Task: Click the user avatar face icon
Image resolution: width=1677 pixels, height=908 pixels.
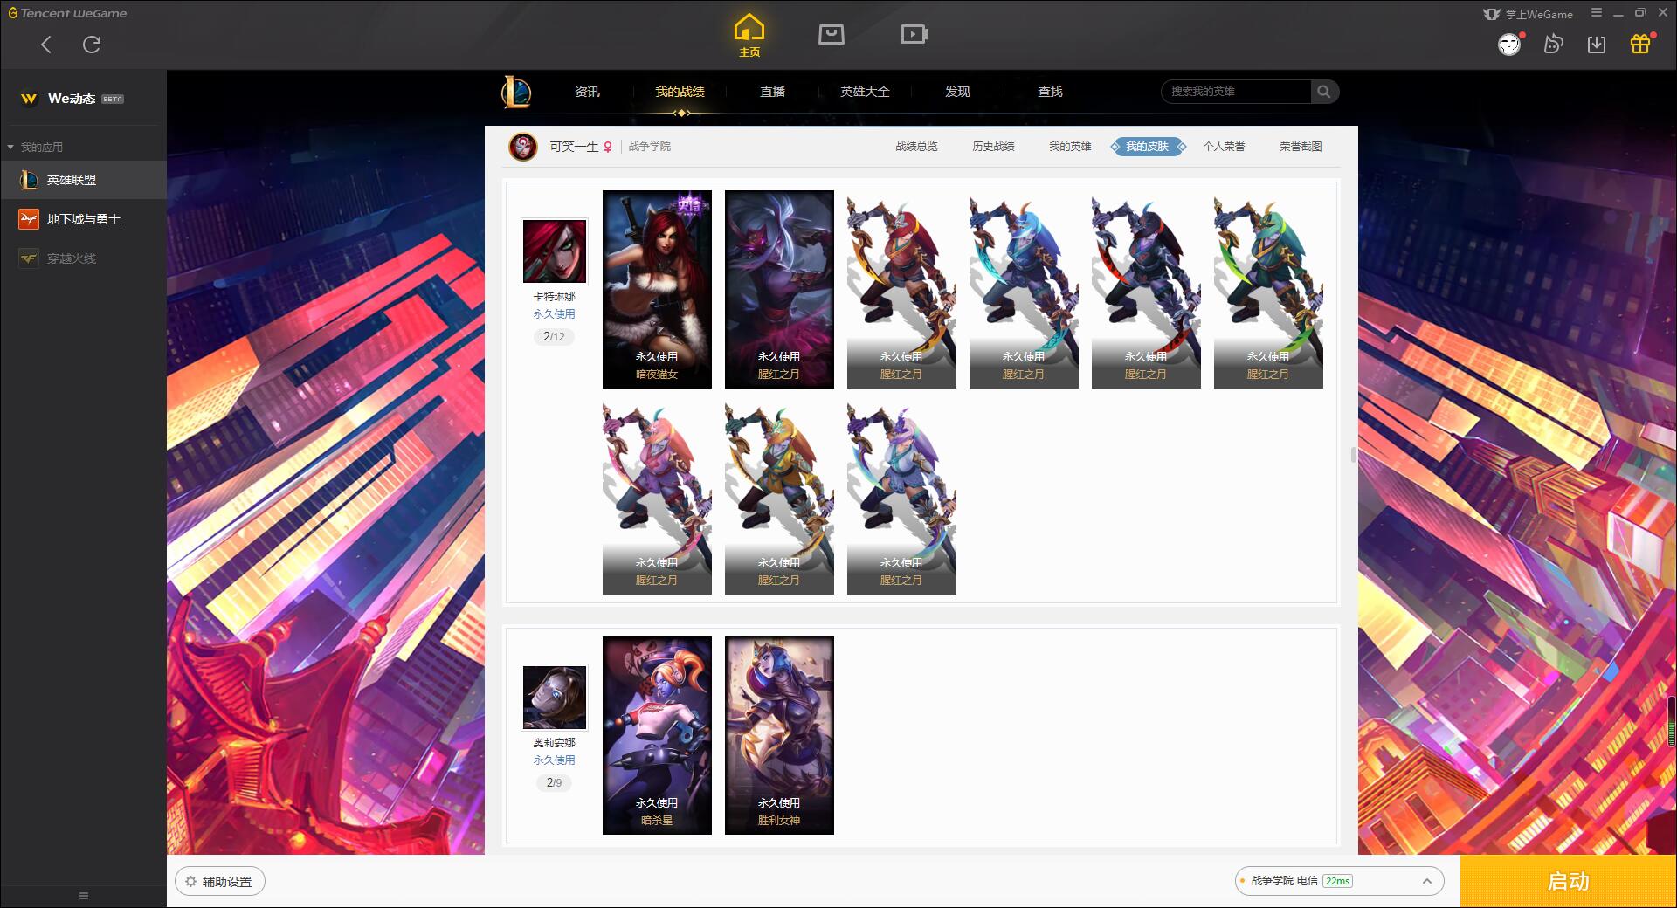Action: (x=1509, y=45)
